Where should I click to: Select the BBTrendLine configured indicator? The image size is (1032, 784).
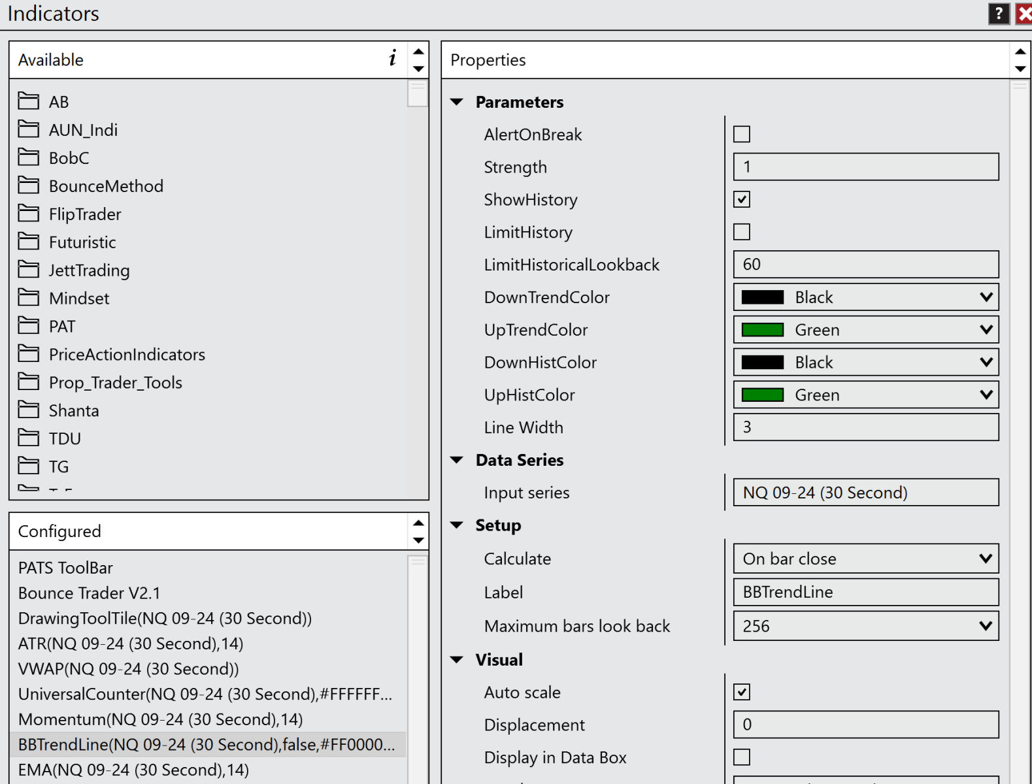[208, 744]
